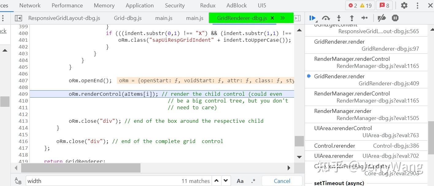The width and height of the screenshot is (434, 186).
Task: Toggle regular expression search
Action: click(253, 181)
